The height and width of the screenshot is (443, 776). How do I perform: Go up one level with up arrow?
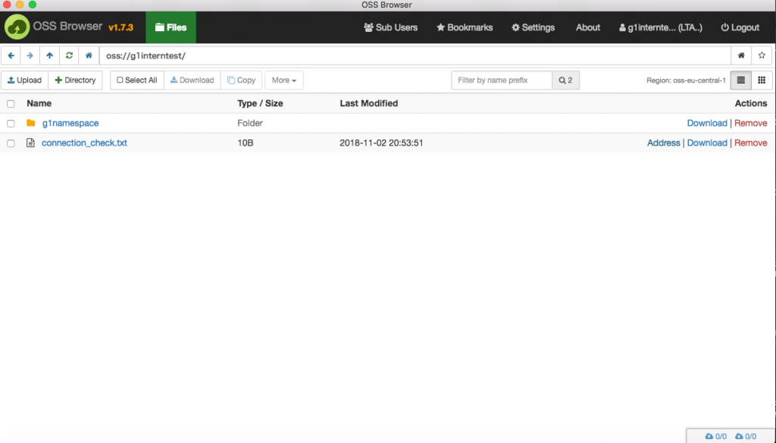click(49, 55)
